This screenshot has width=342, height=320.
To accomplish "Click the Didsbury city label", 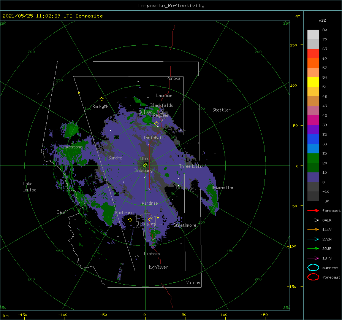I will pyautogui.click(x=144, y=170).
